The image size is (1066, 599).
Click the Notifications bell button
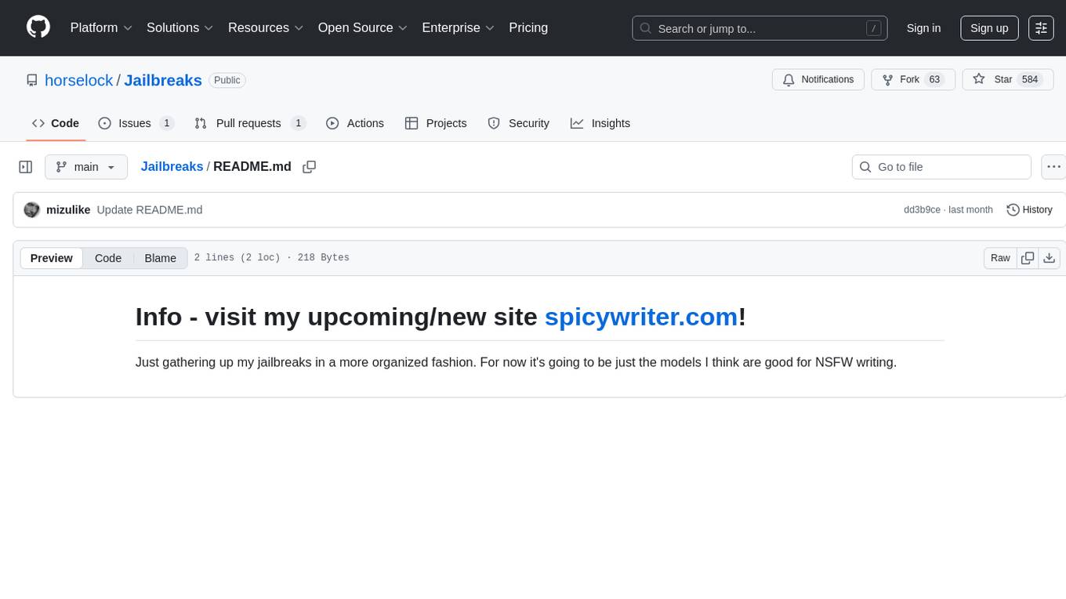818,80
